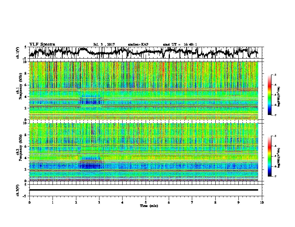This screenshot has height=227, width=295.
Task: Click the thick black ch.3 voltage line
Action: pyautogui.click(x=143, y=190)
